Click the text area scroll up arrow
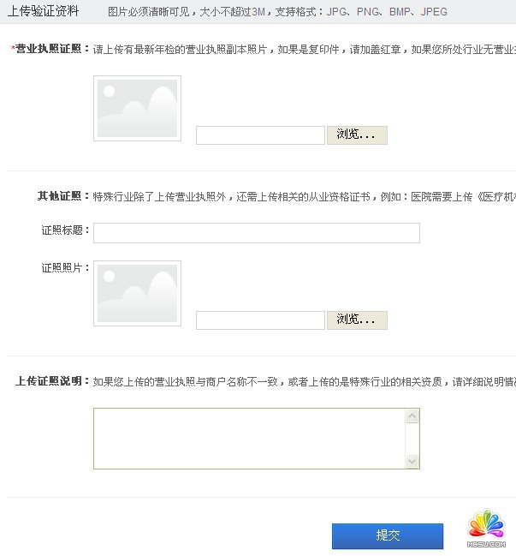 pyautogui.click(x=412, y=416)
